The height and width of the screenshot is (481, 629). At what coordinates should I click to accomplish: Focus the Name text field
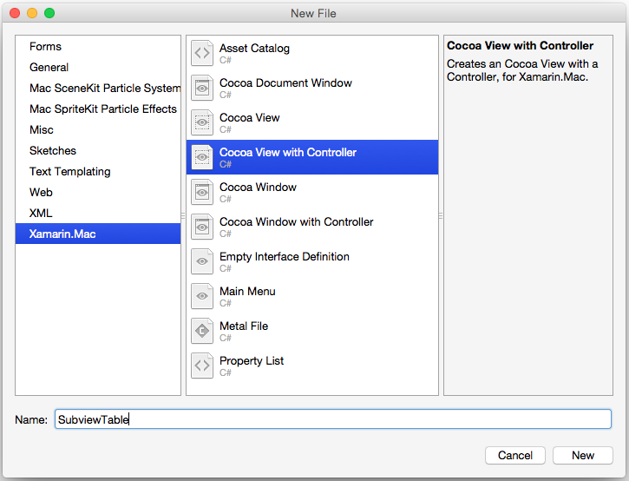click(x=333, y=419)
